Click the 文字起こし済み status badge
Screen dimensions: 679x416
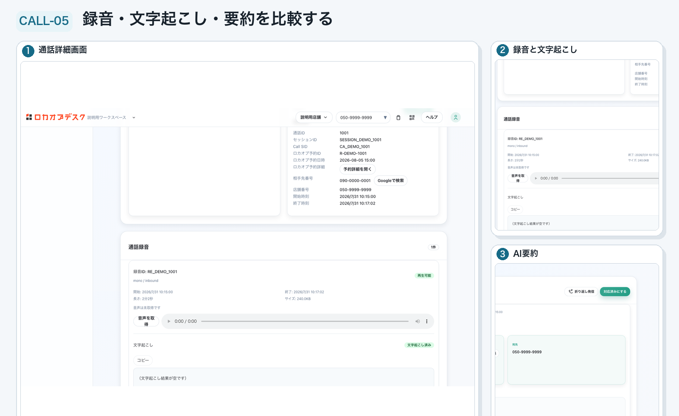[419, 345]
